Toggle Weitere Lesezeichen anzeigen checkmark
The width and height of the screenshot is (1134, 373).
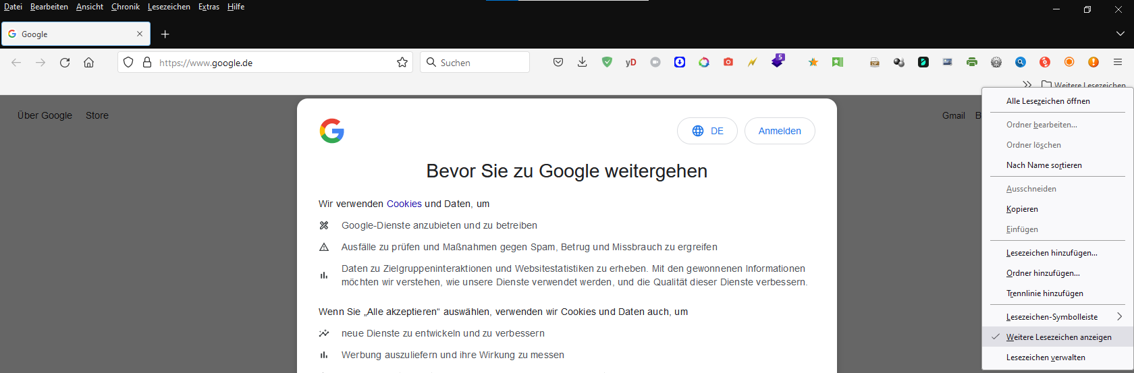coord(1058,337)
